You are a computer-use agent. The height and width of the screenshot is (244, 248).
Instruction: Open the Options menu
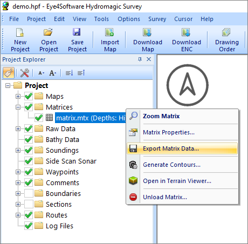tap(129, 19)
